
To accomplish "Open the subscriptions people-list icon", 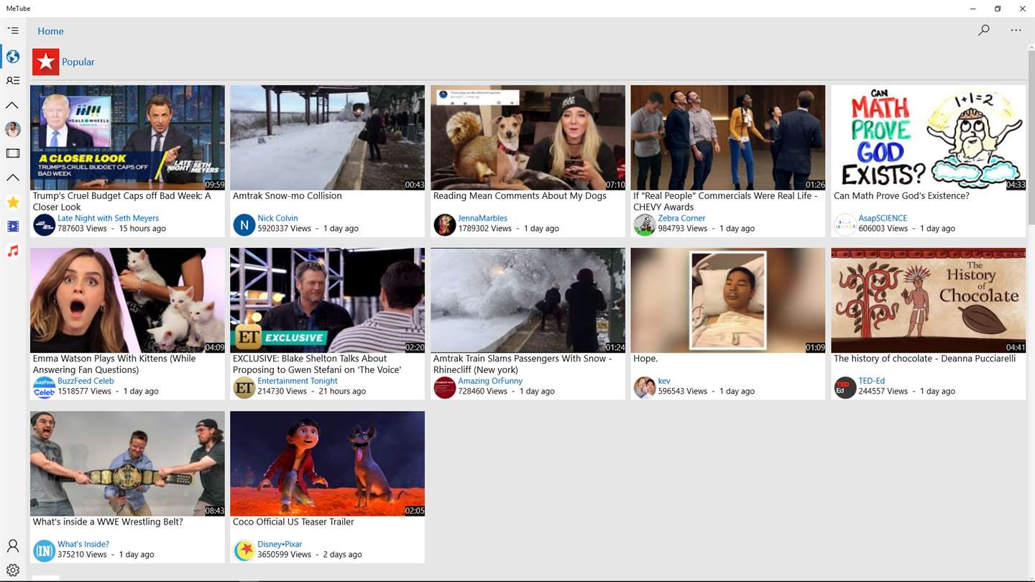I will [13, 80].
